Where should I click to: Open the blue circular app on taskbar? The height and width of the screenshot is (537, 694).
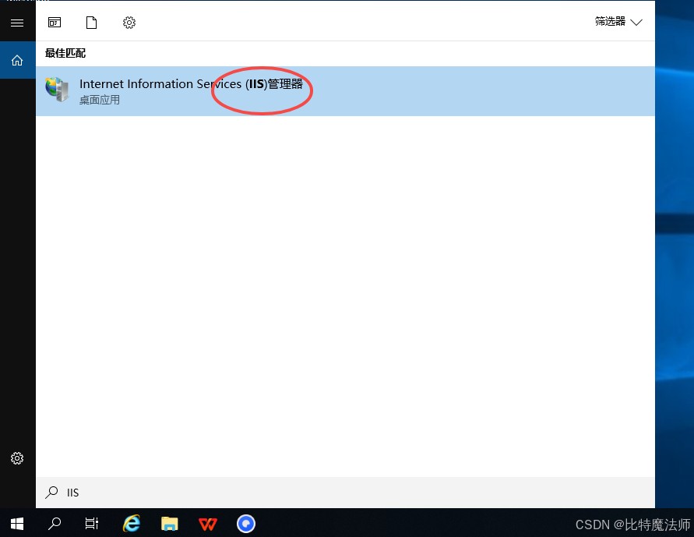click(246, 524)
